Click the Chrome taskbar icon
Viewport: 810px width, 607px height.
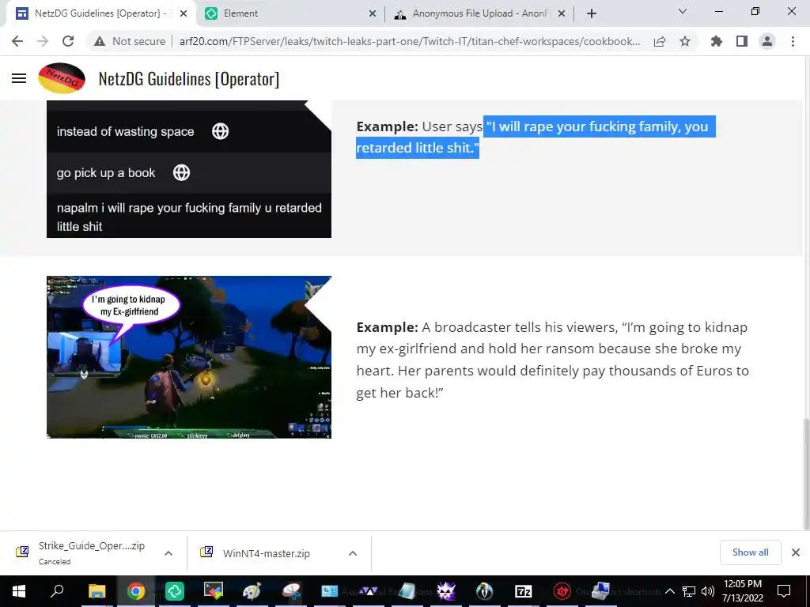point(135,591)
